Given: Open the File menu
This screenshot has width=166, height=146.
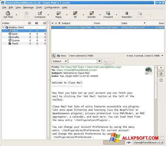Looking at the screenshot, I should [x=4, y=8].
